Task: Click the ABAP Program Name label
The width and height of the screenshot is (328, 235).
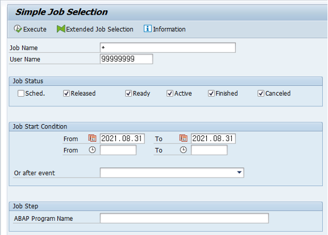Action: coord(43,218)
